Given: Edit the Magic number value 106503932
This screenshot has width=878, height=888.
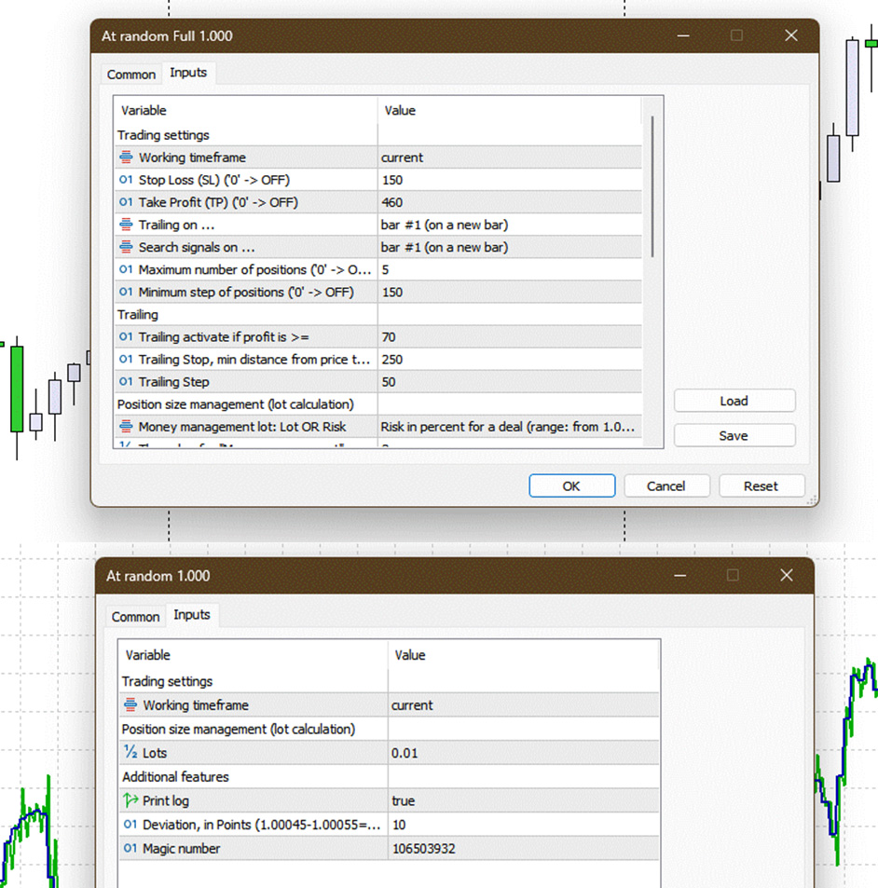Looking at the screenshot, I should click(x=524, y=848).
